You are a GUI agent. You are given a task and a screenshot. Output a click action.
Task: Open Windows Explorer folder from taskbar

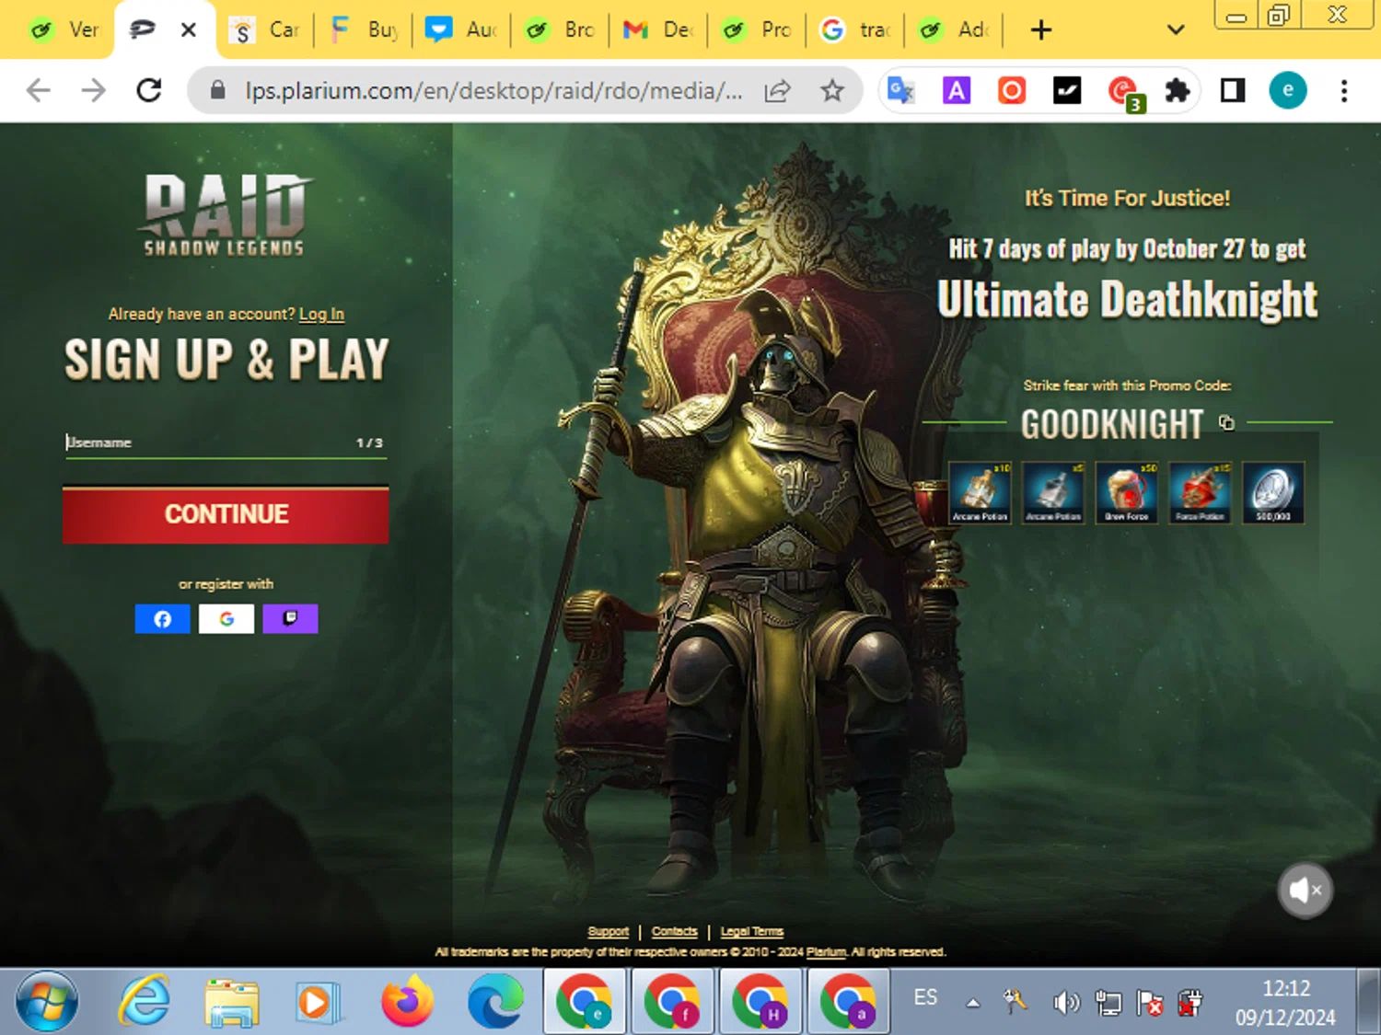(x=232, y=1002)
